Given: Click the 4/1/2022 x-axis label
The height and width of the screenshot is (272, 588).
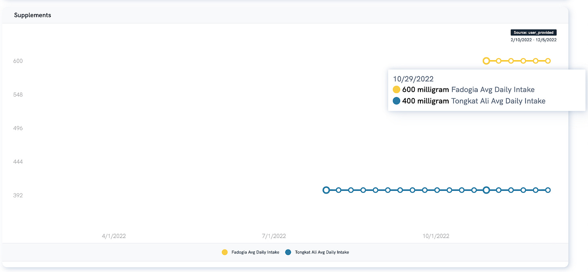Looking at the screenshot, I should click(x=113, y=236).
